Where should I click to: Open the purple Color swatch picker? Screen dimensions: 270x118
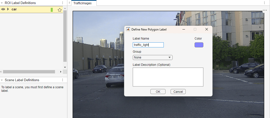click(199, 45)
